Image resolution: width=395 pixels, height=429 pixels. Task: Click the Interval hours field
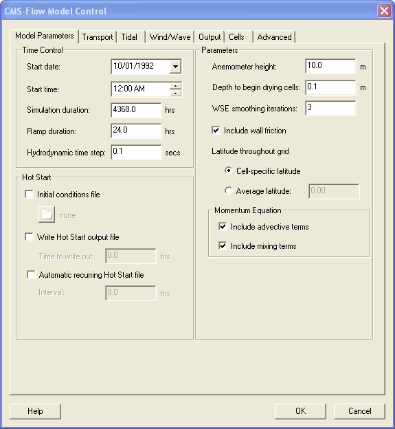[x=131, y=293]
